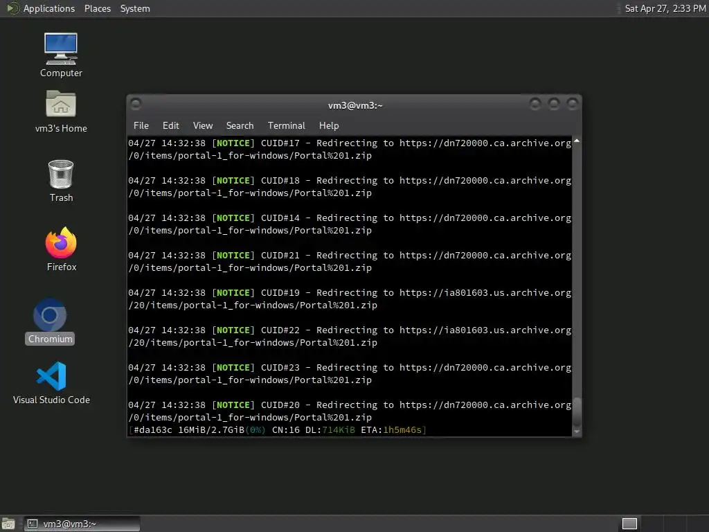This screenshot has height=532, width=709.
Task: Open the Computer desktop icon
Action: point(61,54)
